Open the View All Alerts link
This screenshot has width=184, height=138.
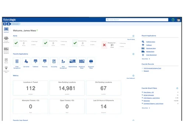(131, 39)
